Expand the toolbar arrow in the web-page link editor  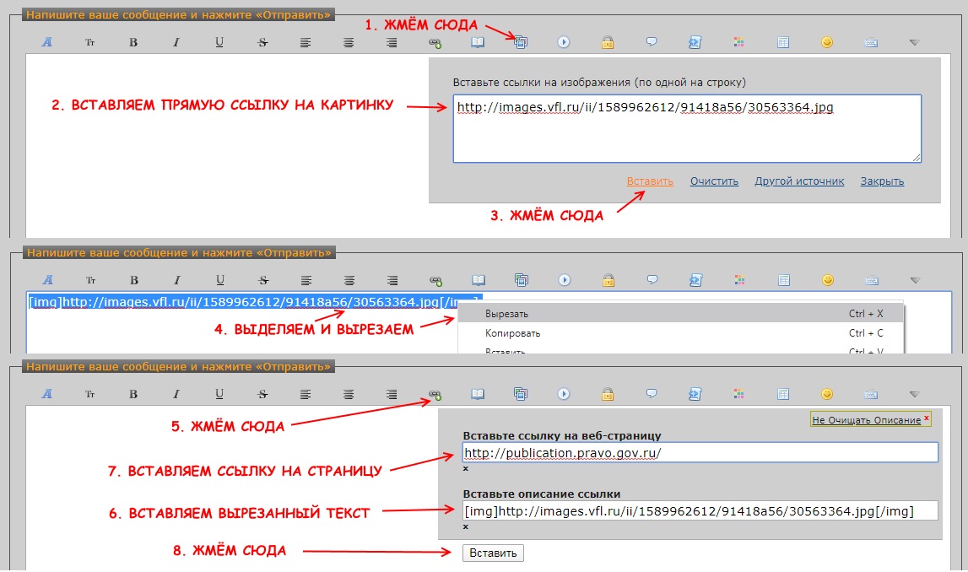point(914,394)
